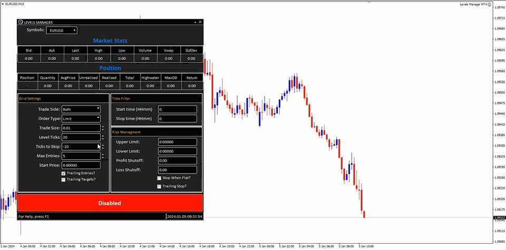Decrease Max Entries with the down arrow
Image resolution: width=506 pixels, height=250 pixels.
tap(103, 158)
